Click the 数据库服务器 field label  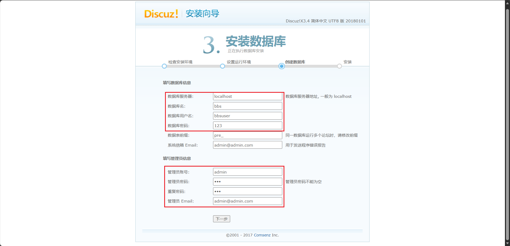click(x=181, y=96)
